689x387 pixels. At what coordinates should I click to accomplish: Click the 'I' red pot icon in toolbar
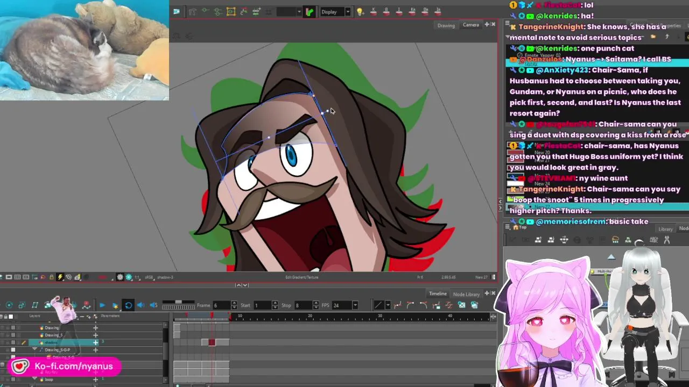click(x=399, y=12)
